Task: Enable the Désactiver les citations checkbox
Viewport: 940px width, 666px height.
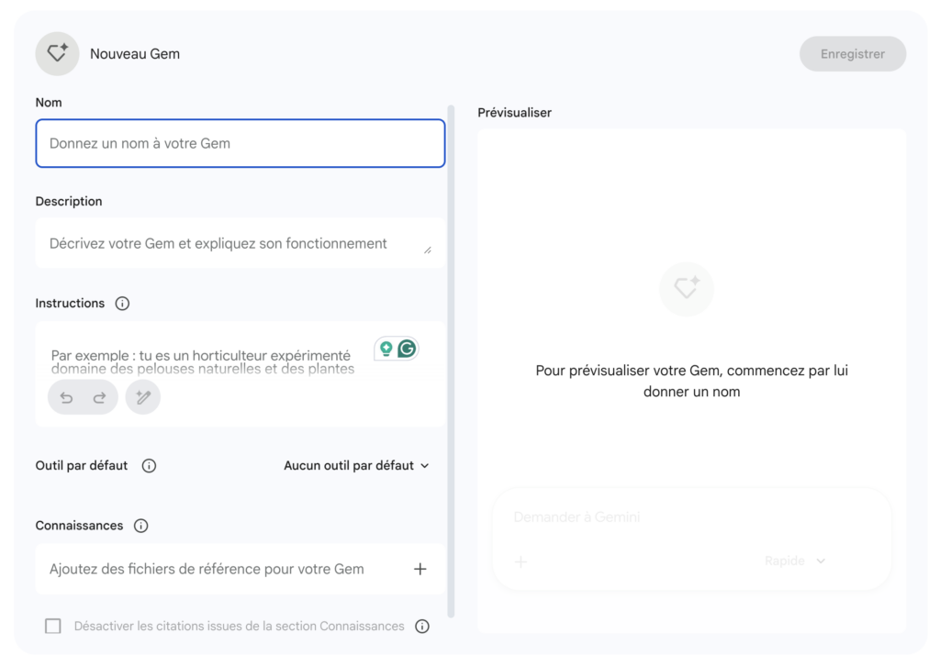Action: (52, 626)
